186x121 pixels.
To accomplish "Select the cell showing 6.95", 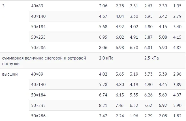I will click(x=103, y=37).
